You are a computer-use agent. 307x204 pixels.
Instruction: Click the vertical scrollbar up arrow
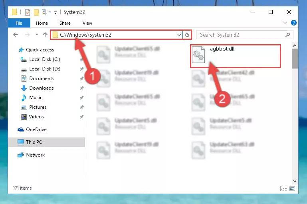click(295, 45)
